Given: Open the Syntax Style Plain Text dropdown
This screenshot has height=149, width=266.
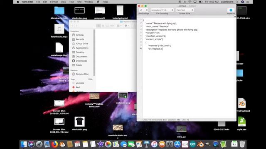Looking at the screenshot, I should [x=185, y=10].
